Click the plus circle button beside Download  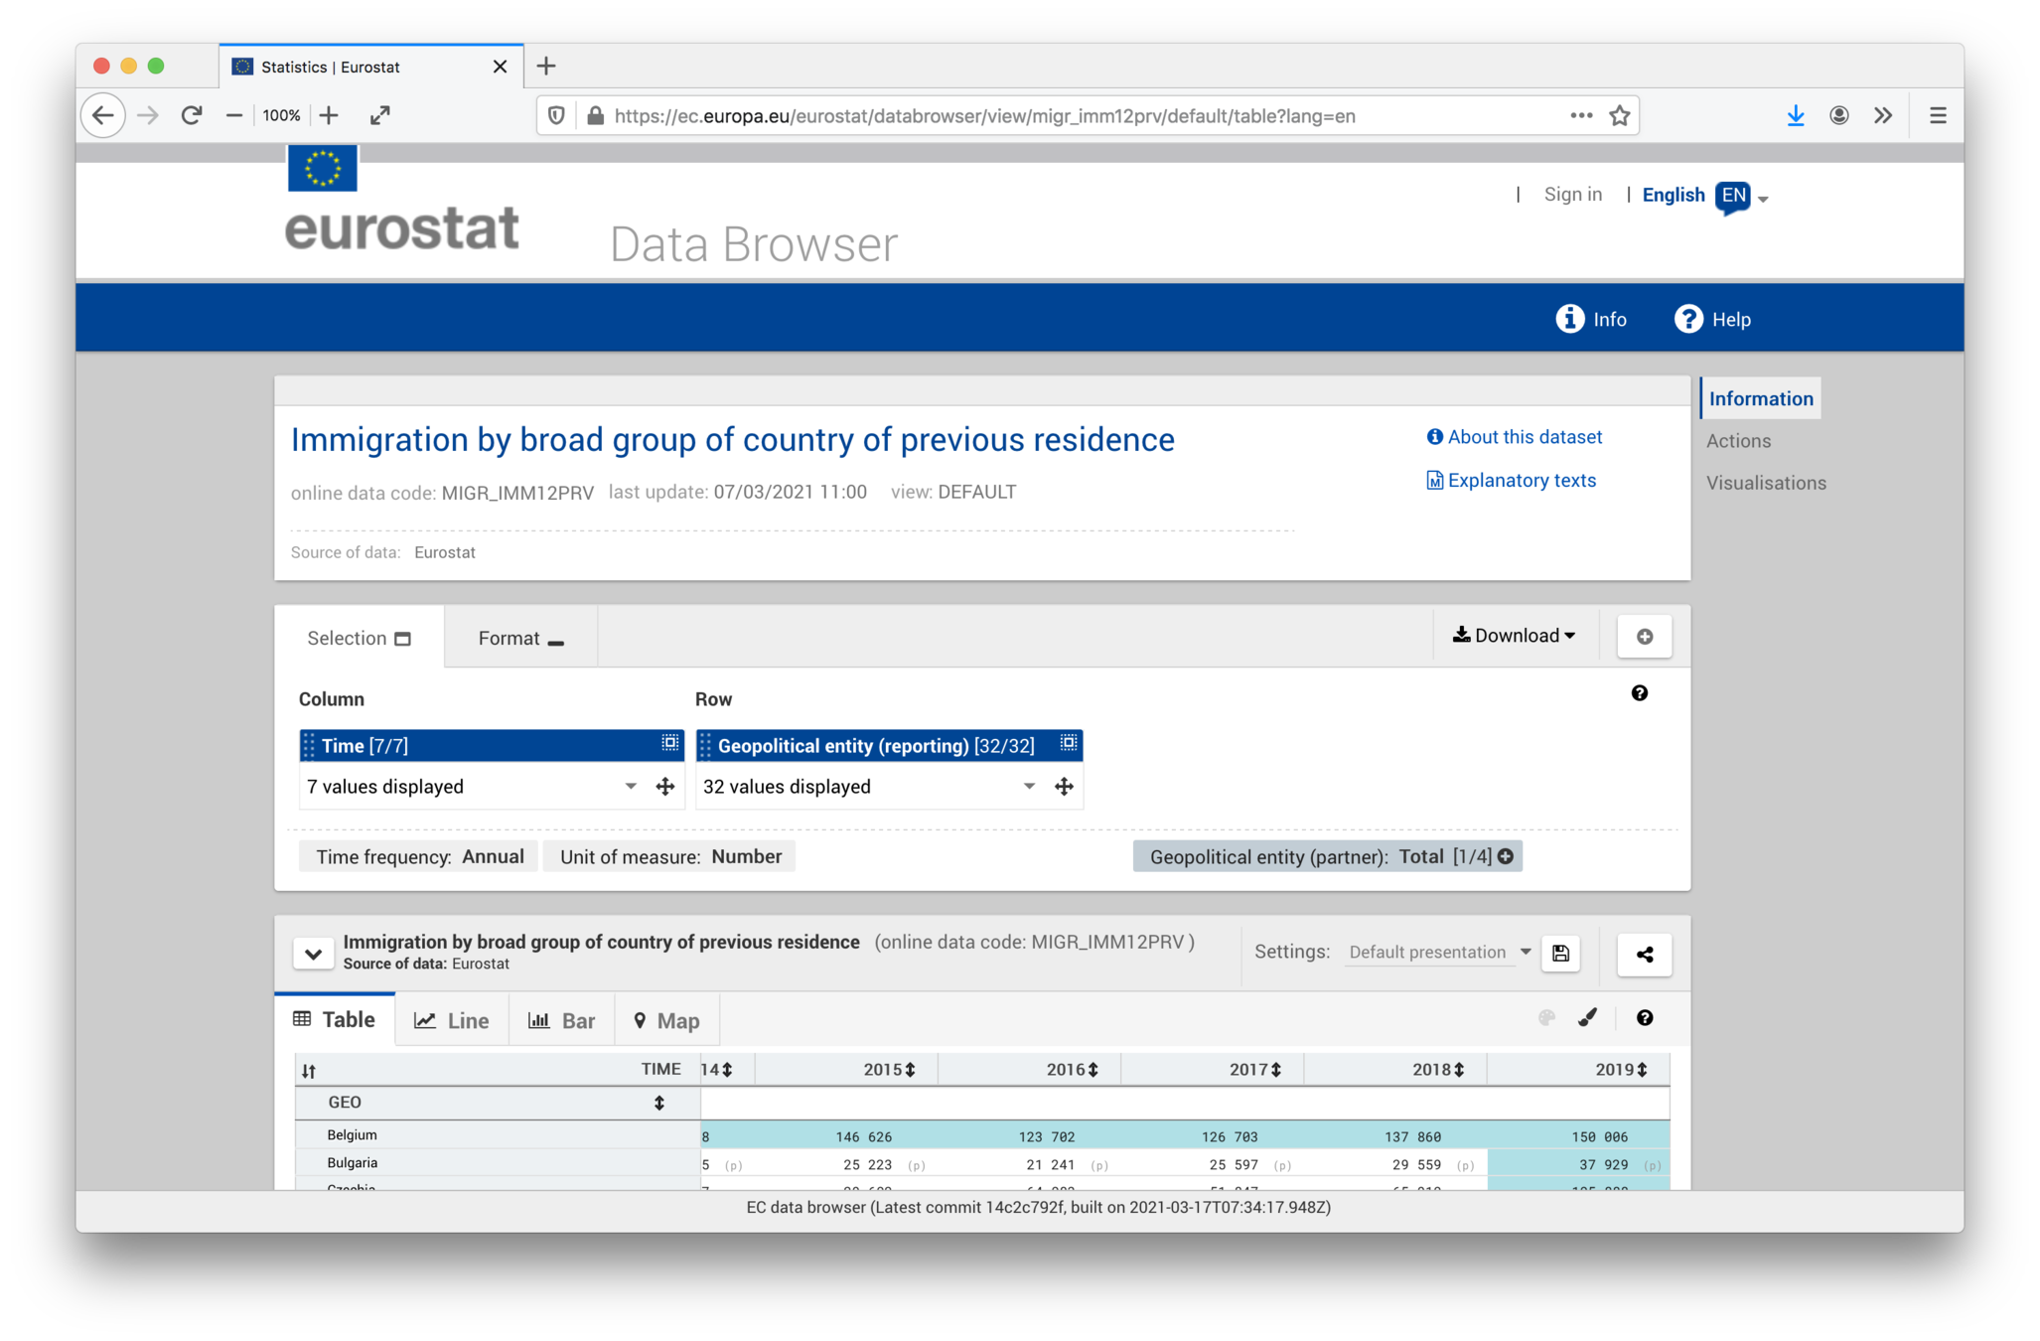pos(1644,637)
